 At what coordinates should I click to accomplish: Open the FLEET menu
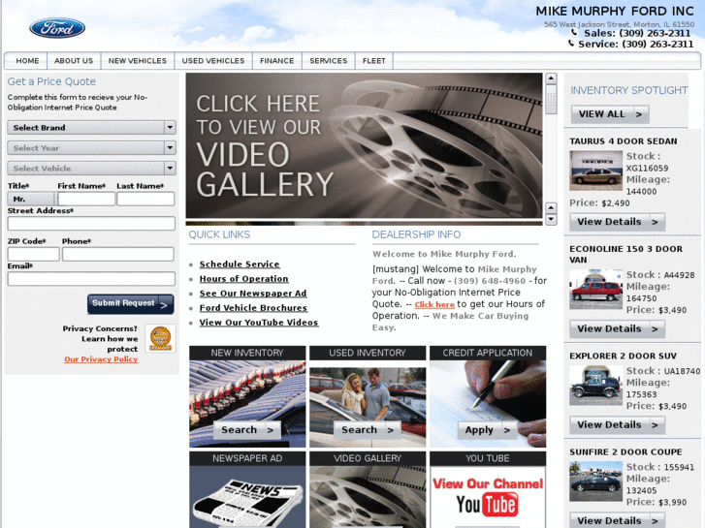click(374, 61)
